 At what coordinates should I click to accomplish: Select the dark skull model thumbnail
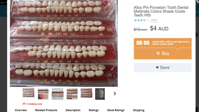(100, 94)
